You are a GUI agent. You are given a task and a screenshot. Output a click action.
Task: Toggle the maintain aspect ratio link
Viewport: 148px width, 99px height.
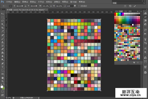tap(51, 6)
